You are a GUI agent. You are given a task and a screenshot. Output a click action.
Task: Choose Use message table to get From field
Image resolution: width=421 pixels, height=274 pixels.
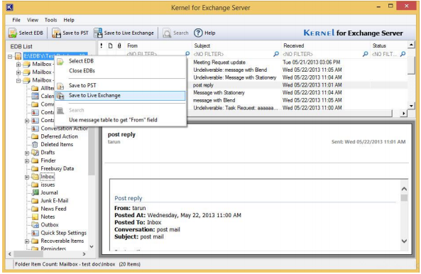(120, 120)
